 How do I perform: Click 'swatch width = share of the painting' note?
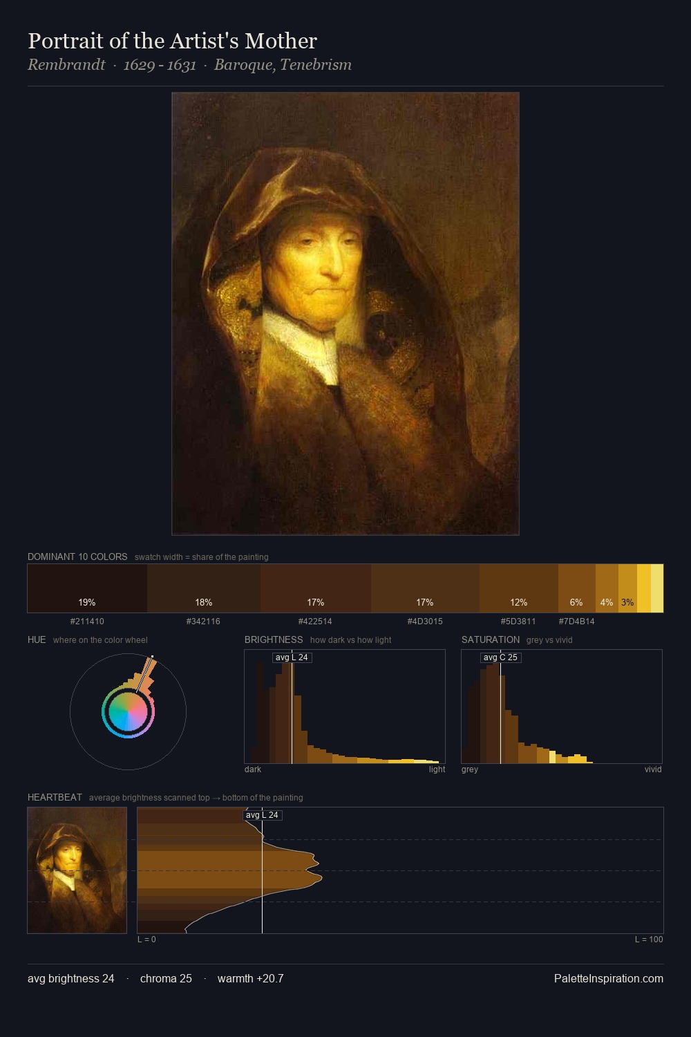coord(202,557)
